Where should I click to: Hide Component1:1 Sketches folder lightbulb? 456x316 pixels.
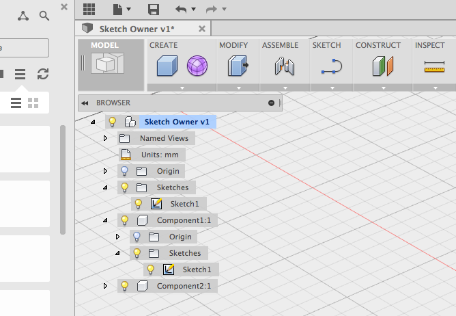[137, 253]
